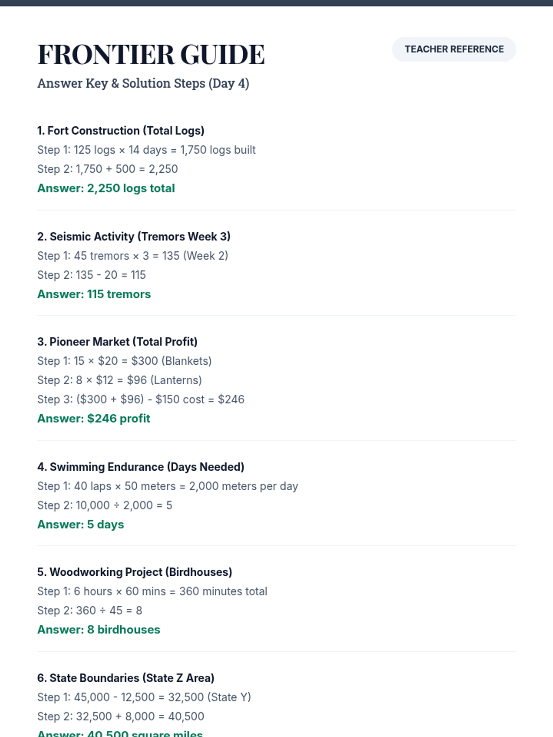Select the Answer Key & Solution Steps subtitle
Image resolution: width=553 pixels, height=737 pixels.
click(x=143, y=83)
